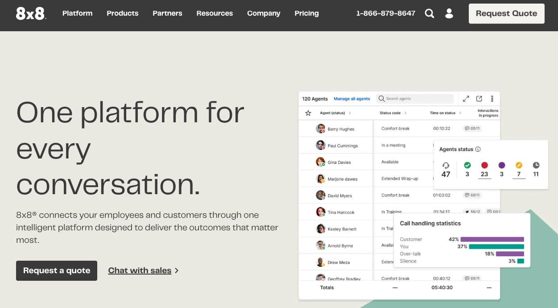Viewport: 558px width, 308px height.
Task: Sort by Time on status column arrows
Action: pos(460,113)
